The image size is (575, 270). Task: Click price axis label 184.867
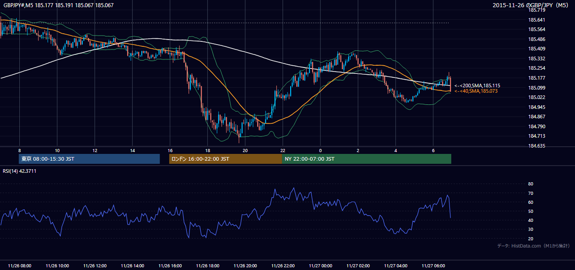537,117
